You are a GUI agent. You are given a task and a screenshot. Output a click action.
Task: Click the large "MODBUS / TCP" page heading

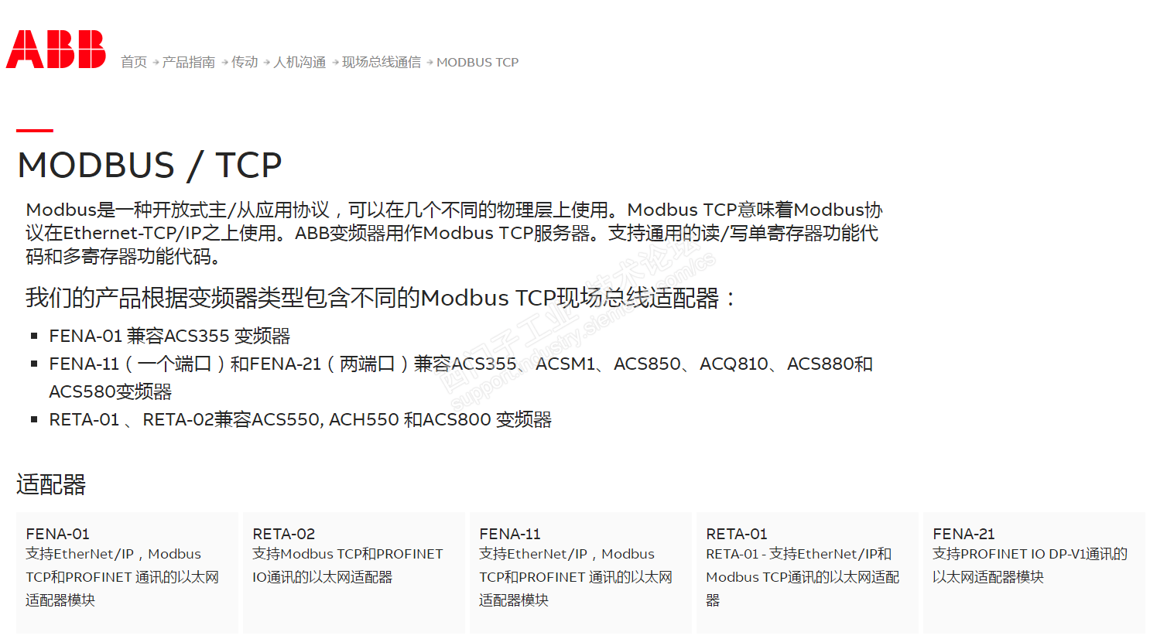point(149,165)
